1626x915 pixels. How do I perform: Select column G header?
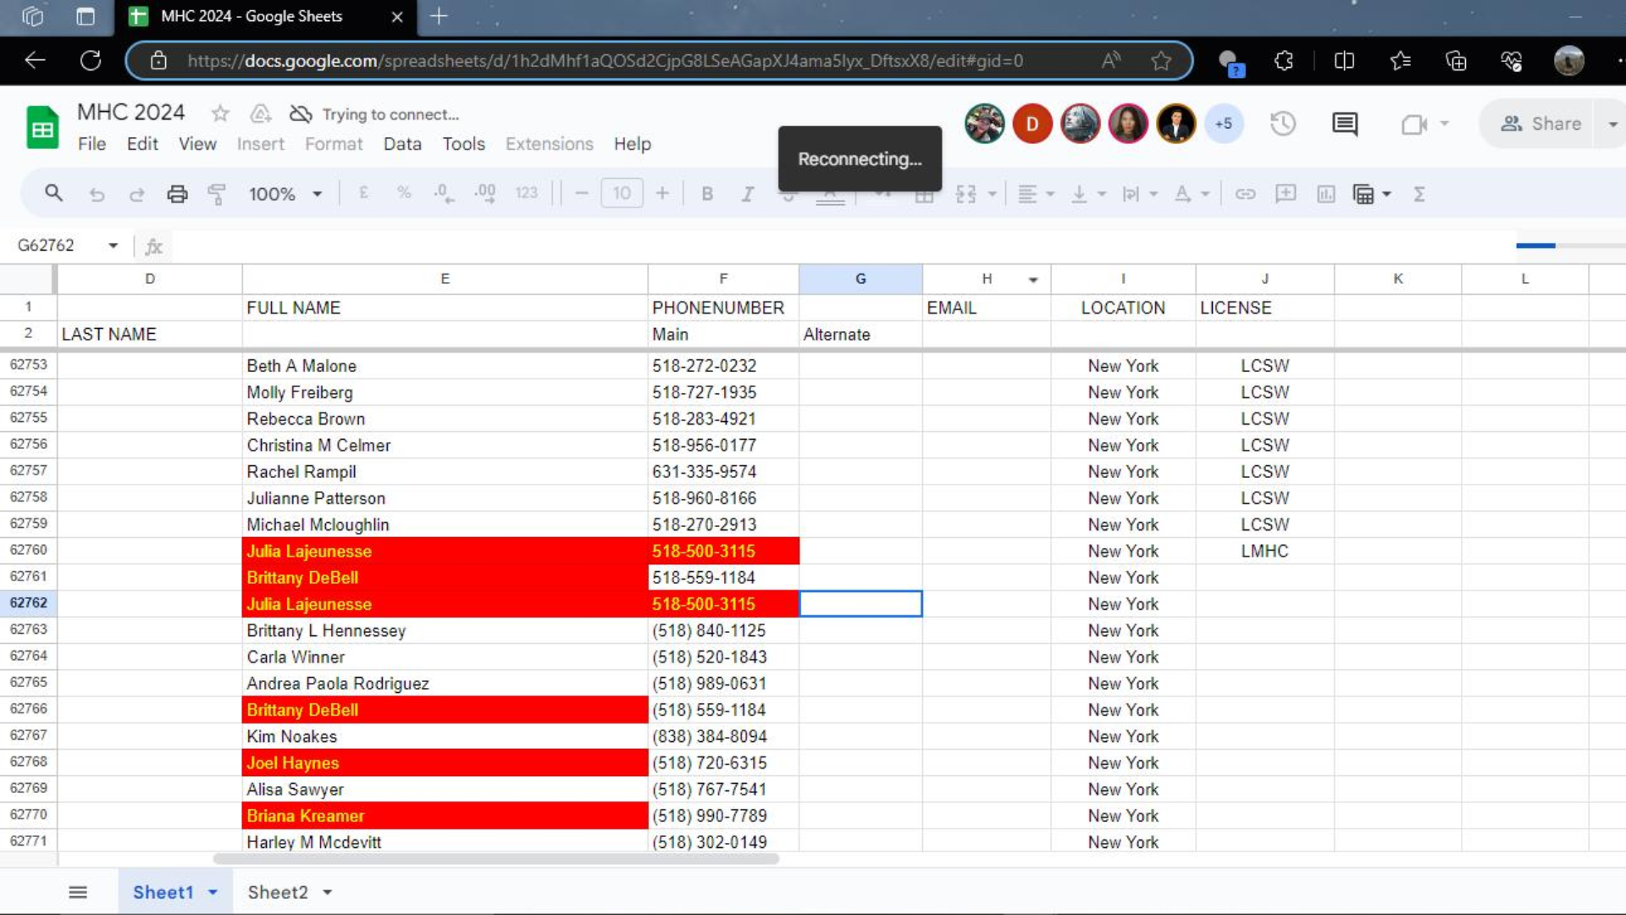(860, 279)
